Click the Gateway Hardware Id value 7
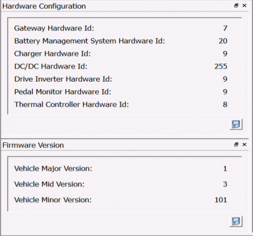This screenshot has height=236, width=253. click(225, 28)
